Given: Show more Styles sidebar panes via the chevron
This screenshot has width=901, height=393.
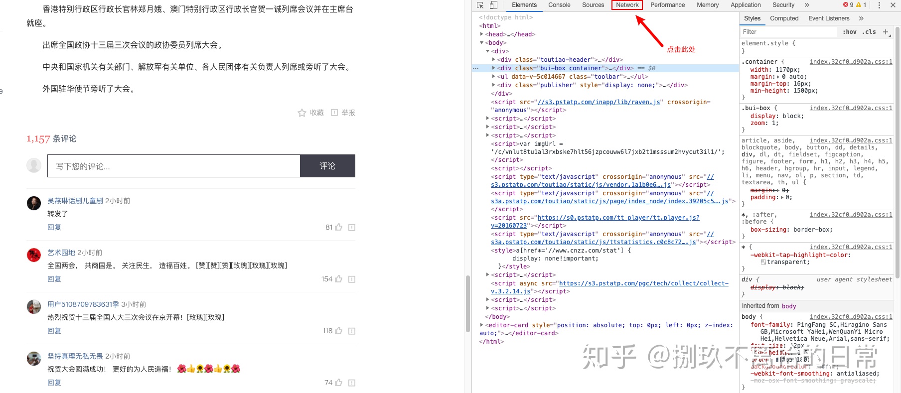Looking at the screenshot, I should point(861,18).
